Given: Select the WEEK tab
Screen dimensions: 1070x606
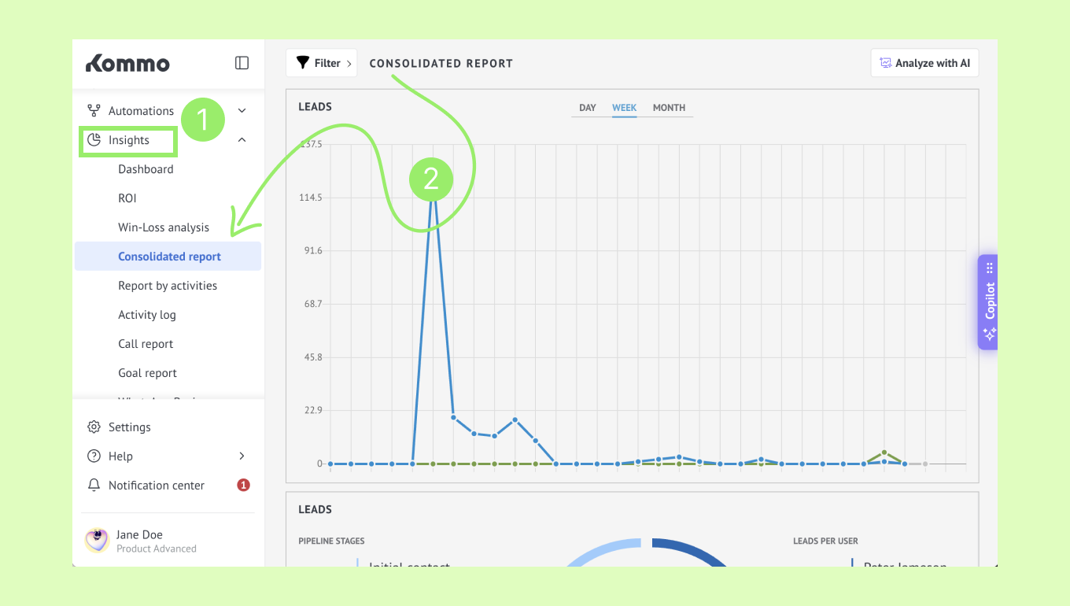Looking at the screenshot, I should (625, 108).
